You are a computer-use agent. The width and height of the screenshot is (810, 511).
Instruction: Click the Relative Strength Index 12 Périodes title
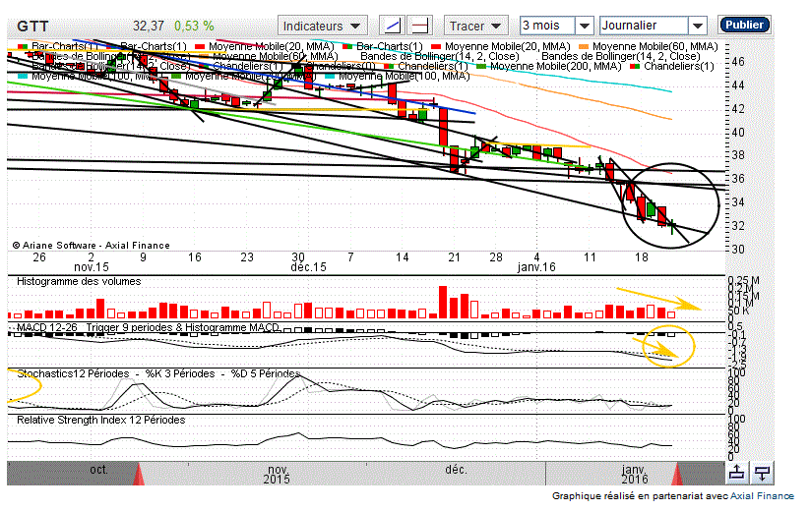point(100,420)
